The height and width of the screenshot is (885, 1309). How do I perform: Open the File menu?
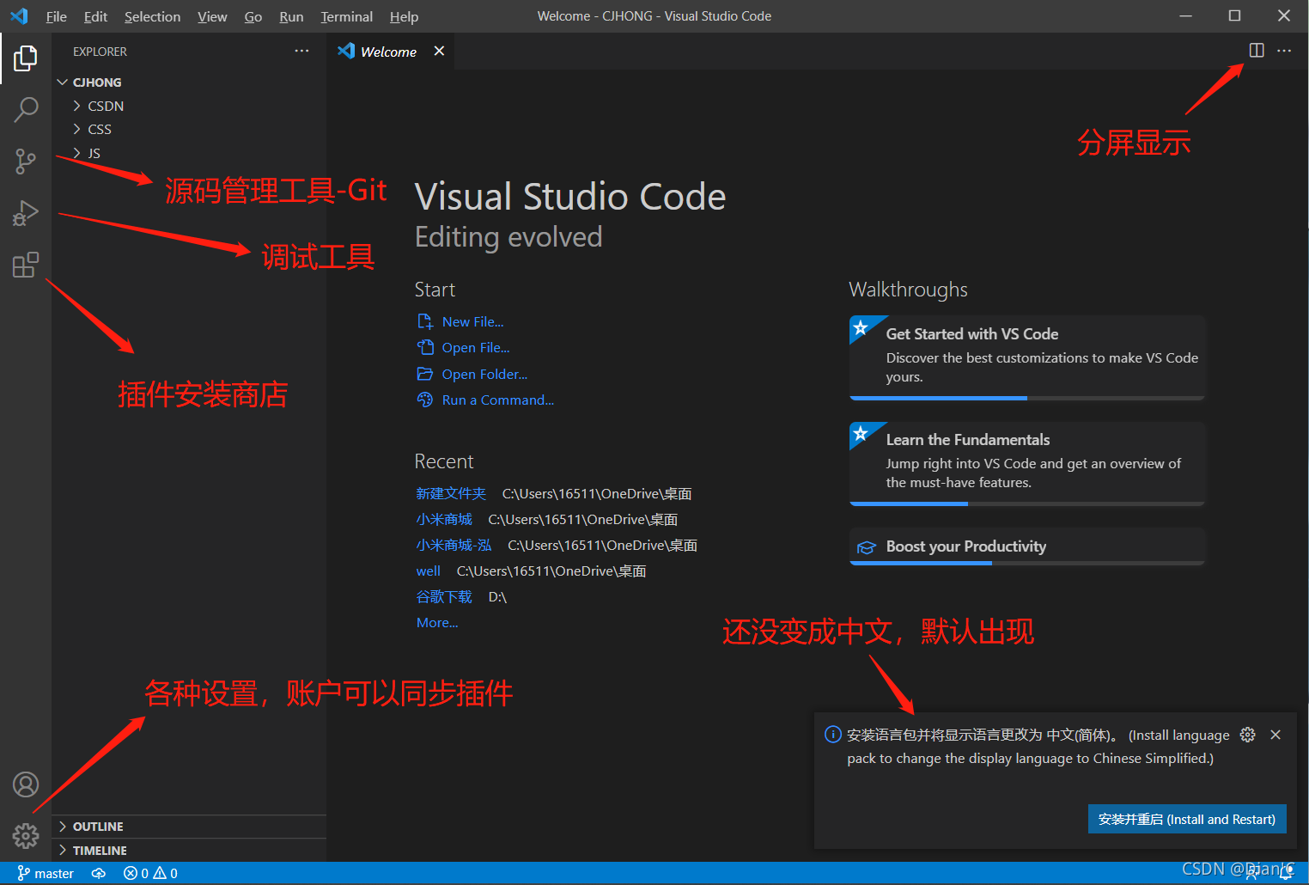[x=56, y=16]
